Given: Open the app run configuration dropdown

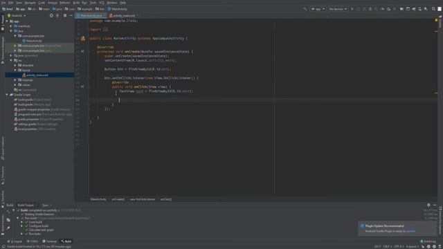Looking at the screenshot, I should pyautogui.click(x=318, y=9).
